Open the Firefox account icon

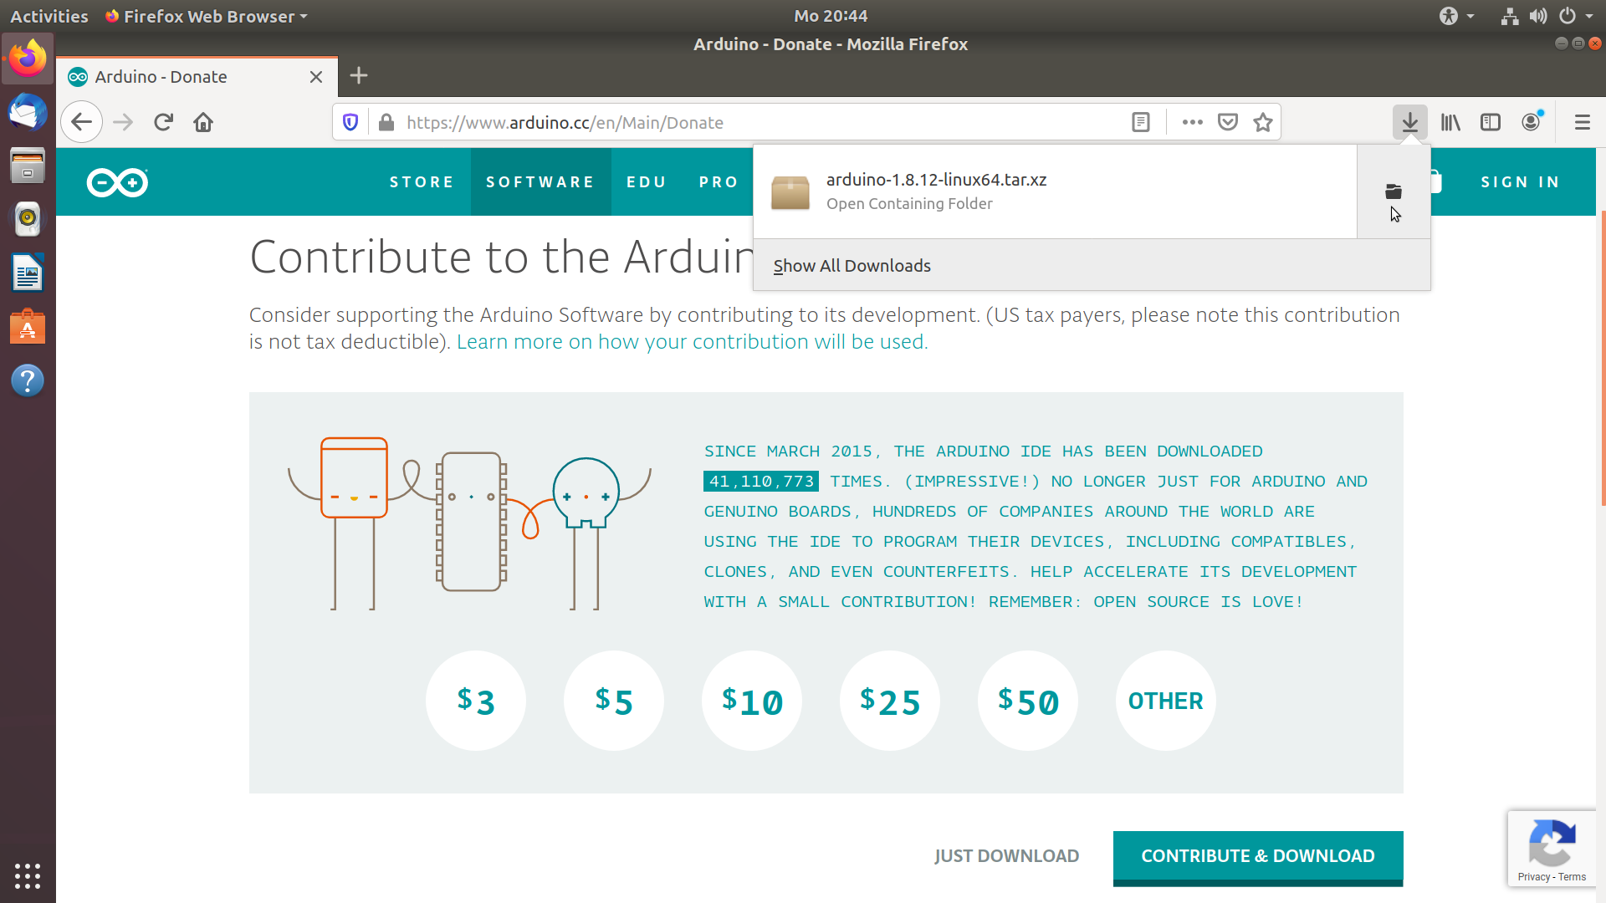coord(1531,122)
